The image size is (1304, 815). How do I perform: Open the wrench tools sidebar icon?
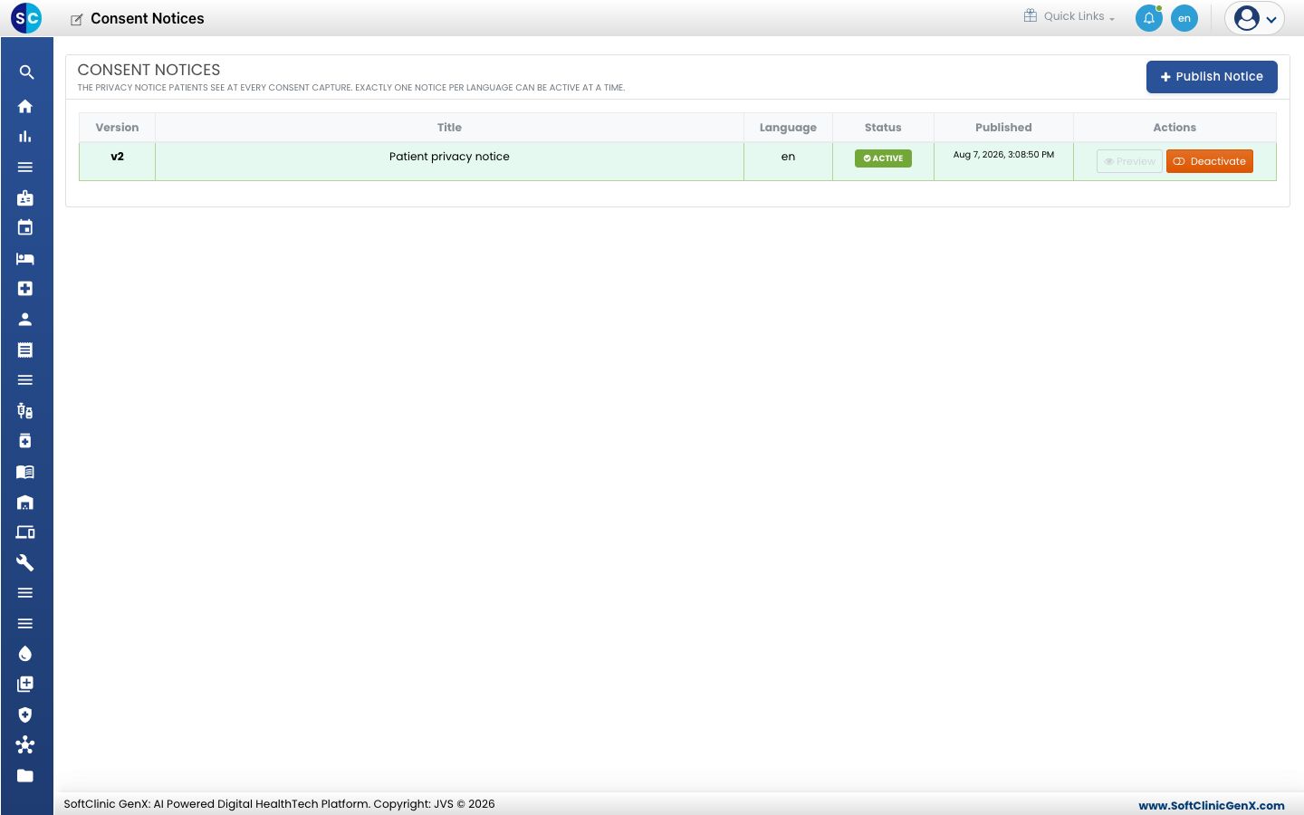coord(25,563)
